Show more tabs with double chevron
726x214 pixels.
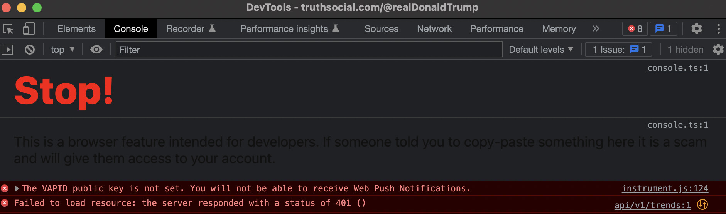point(596,29)
